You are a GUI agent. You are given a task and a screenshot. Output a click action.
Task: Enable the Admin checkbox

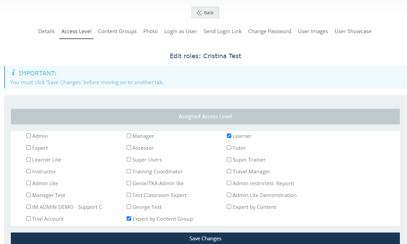(x=29, y=136)
